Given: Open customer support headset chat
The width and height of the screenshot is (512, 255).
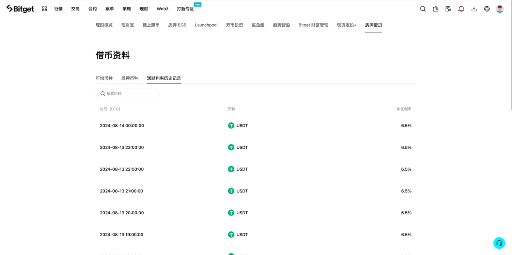Looking at the screenshot, I should coord(499,243).
